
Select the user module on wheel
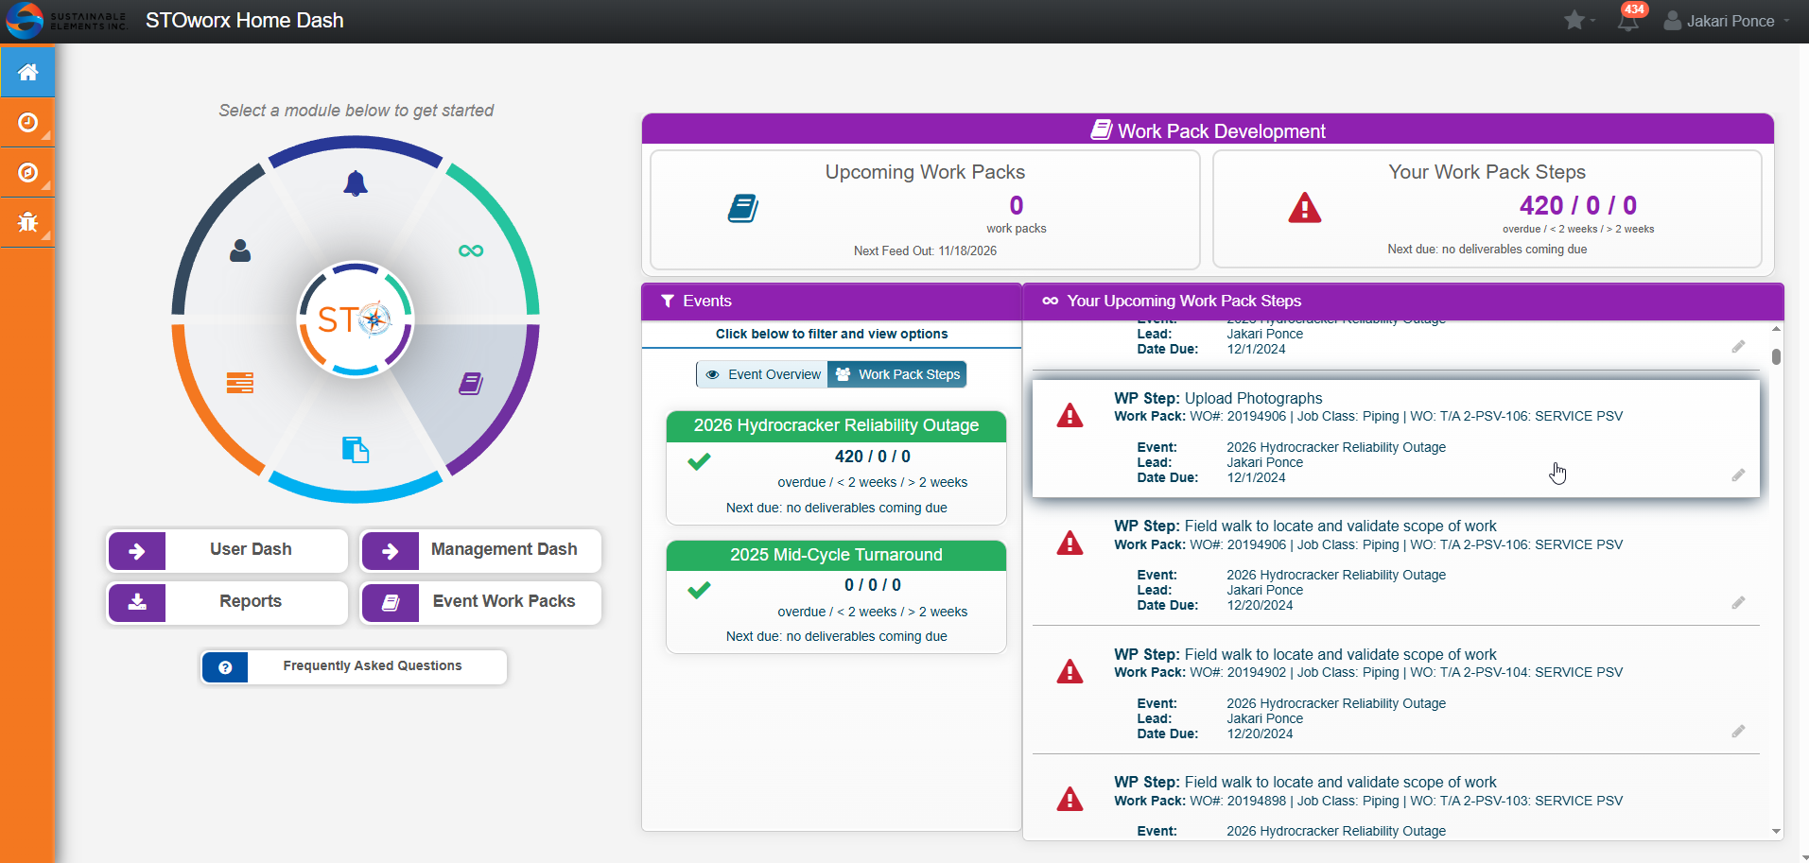pos(240,250)
